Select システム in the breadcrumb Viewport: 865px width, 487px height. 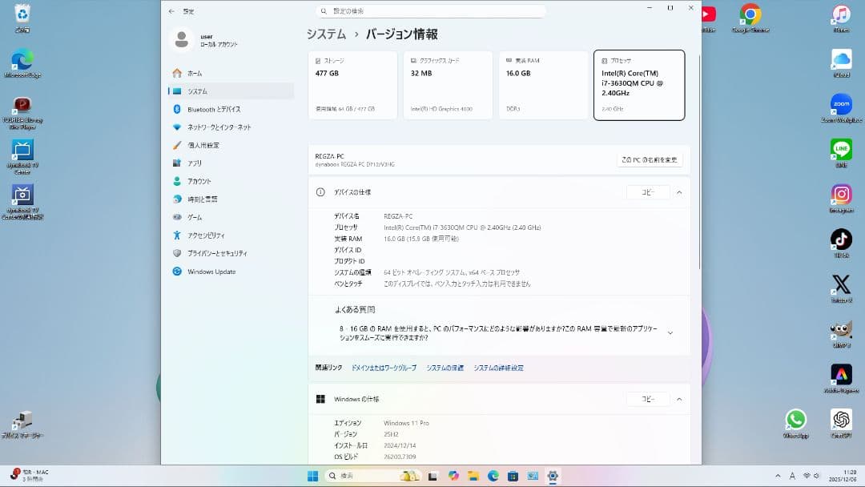point(324,34)
